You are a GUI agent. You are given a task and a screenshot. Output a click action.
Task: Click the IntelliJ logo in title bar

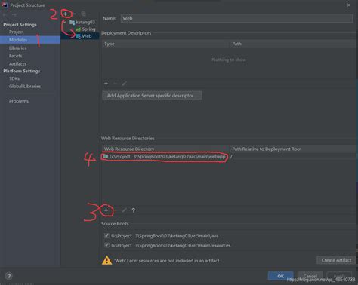tap(5, 5)
